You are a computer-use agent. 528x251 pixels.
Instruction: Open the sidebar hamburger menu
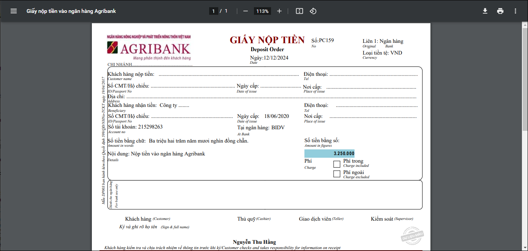(x=14, y=11)
